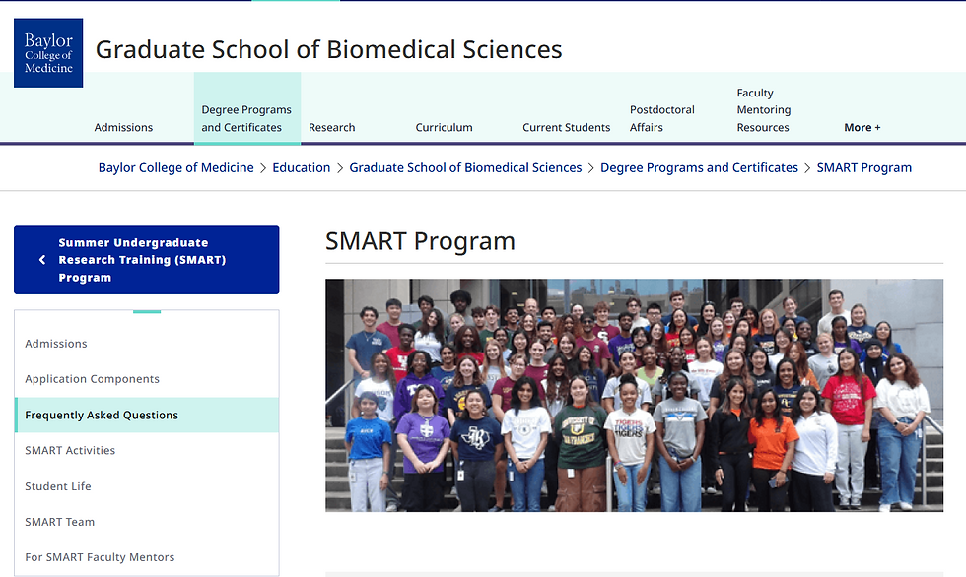Open Faculty Mentoring Resources nav item
This screenshot has width=966, height=577.
tap(764, 110)
